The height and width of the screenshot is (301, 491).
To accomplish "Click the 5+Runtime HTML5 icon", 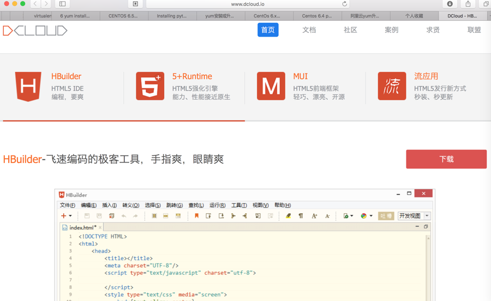I will (x=150, y=86).
